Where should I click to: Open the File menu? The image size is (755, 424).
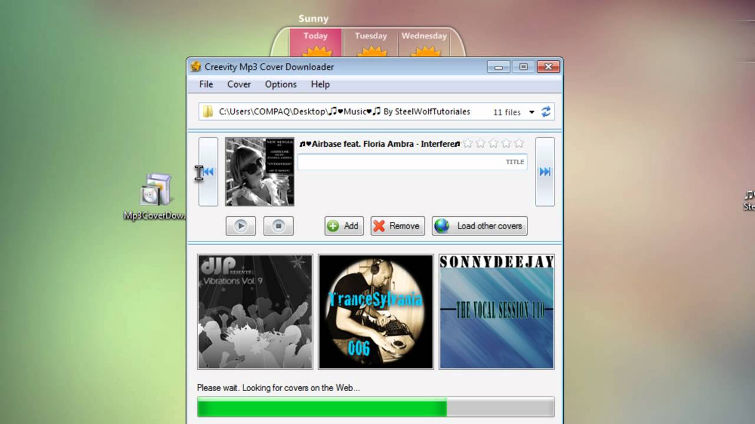tap(206, 84)
